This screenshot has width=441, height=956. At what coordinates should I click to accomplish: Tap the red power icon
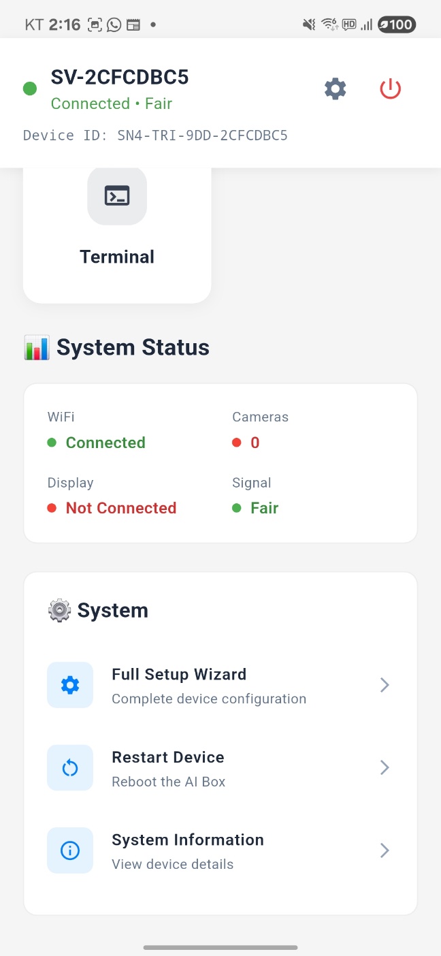pyautogui.click(x=390, y=89)
